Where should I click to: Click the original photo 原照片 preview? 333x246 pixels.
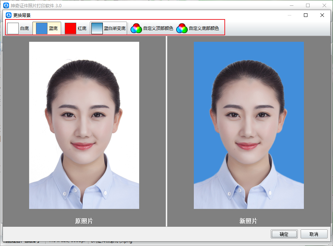pyautogui.click(x=84, y=125)
